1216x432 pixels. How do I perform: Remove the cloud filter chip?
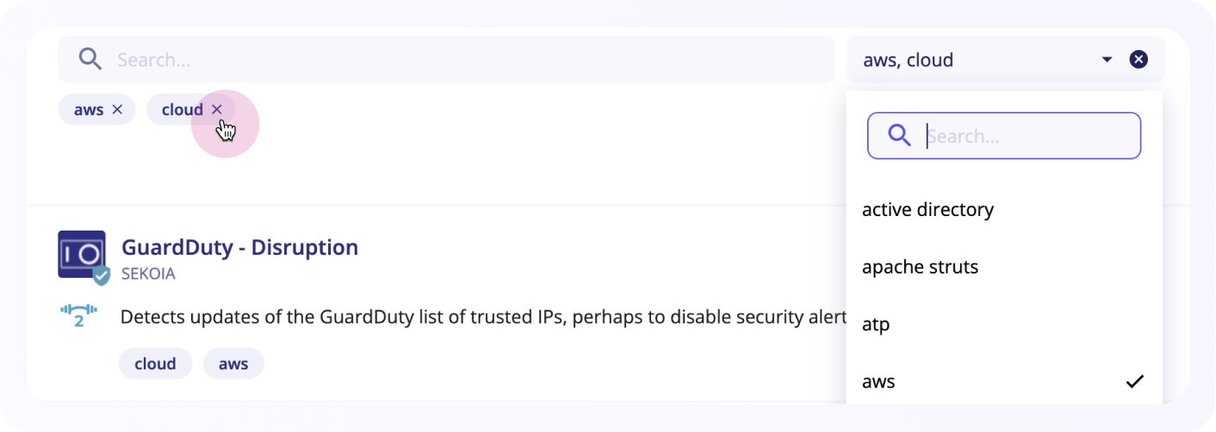pos(217,109)
